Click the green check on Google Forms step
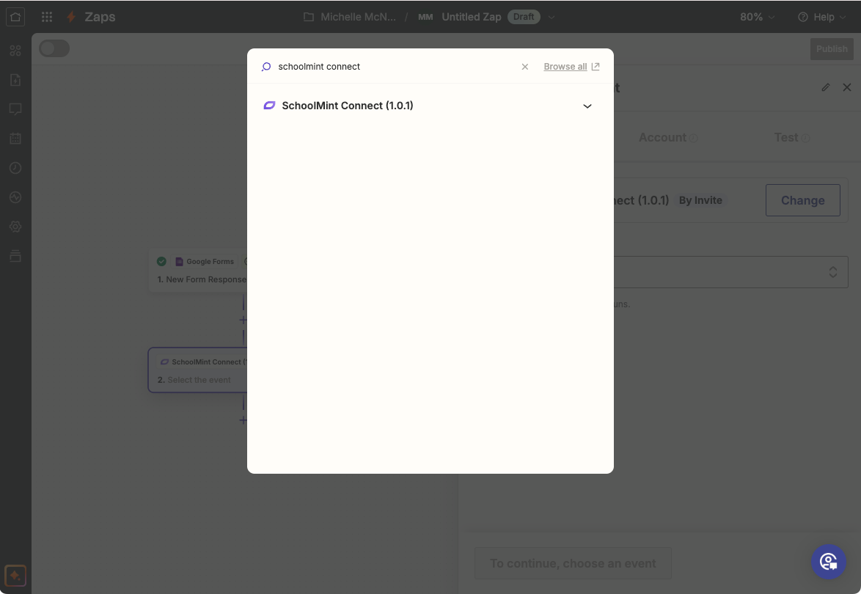The width and height of the screenshot is (861, 594). point(161,261)
